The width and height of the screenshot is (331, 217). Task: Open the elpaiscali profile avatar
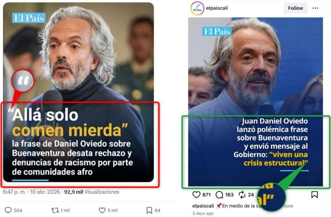pos(197,8)
